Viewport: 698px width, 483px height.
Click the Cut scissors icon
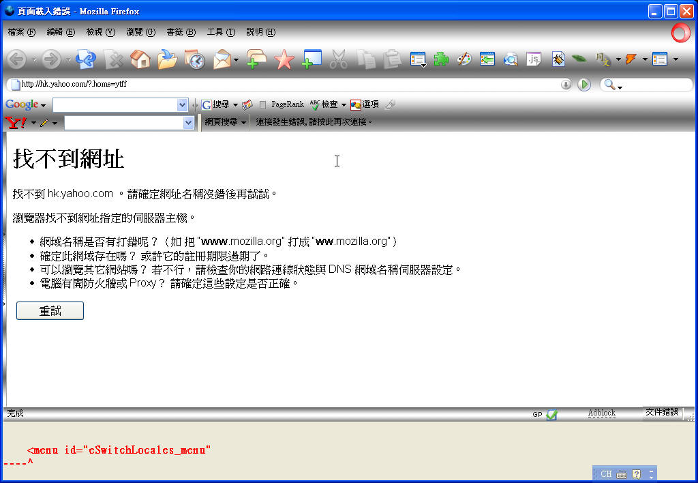tap(339, 59)
